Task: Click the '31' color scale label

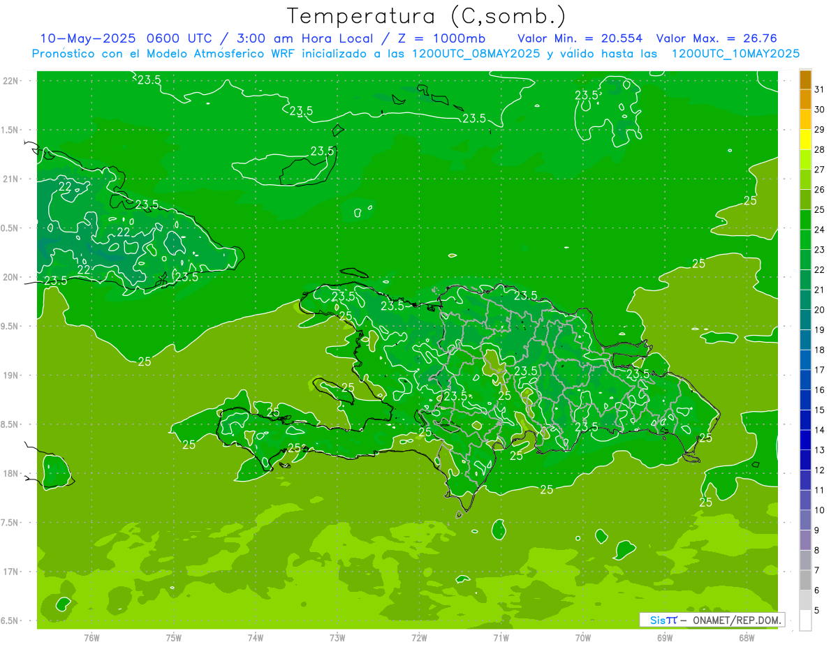Action: coord(820,89)
